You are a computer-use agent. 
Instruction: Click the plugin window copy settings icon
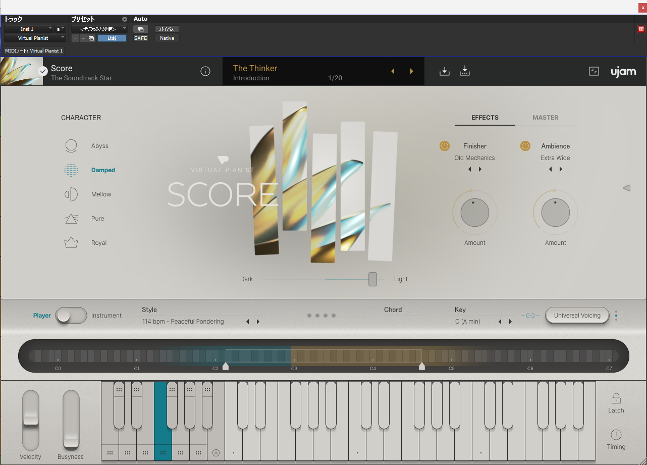pos(91,38)
